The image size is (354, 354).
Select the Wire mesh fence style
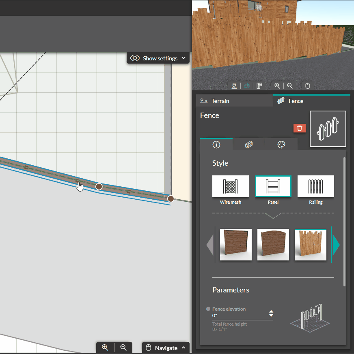230,186
